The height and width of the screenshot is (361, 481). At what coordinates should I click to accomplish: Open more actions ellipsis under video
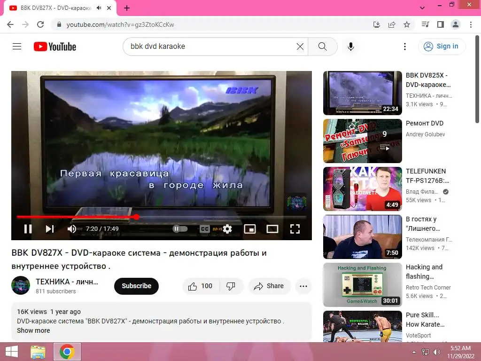[303, 286]
